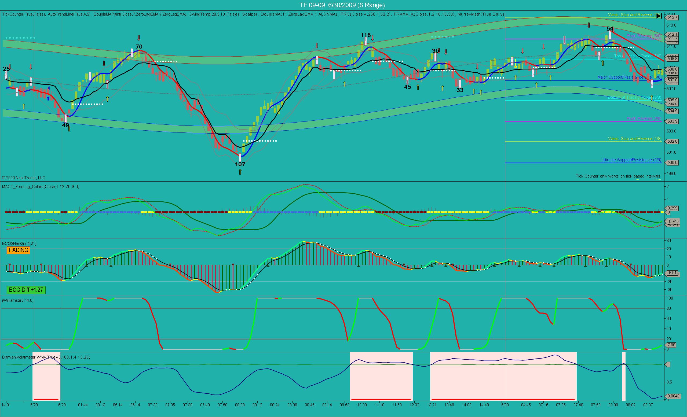Click Ultimate Support/Resistance (0/8) line label
This screenshot has width=687, height=417.
631,160
